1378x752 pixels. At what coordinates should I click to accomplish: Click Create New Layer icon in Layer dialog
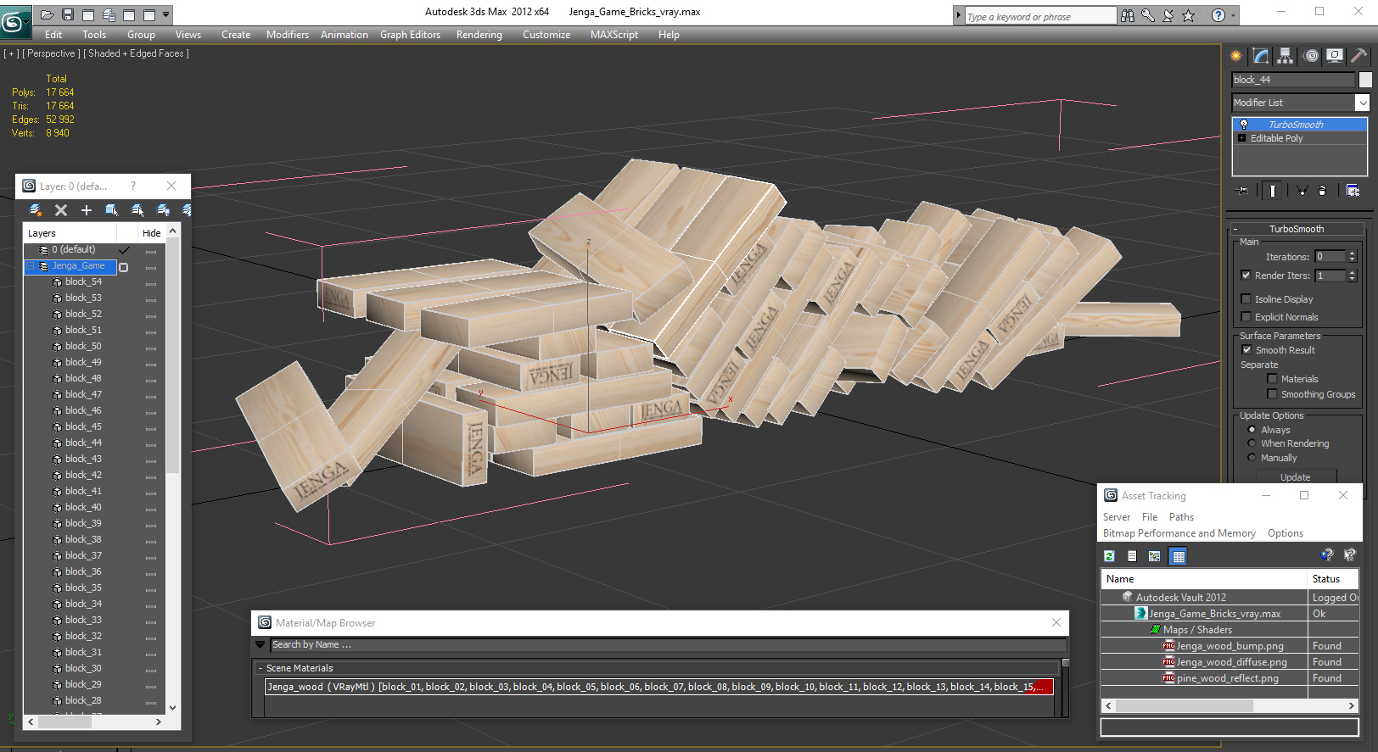[x=36, y=210]
